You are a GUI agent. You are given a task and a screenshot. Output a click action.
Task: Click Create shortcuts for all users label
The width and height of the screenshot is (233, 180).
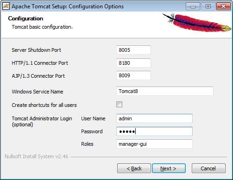click(x=44, y=105)
